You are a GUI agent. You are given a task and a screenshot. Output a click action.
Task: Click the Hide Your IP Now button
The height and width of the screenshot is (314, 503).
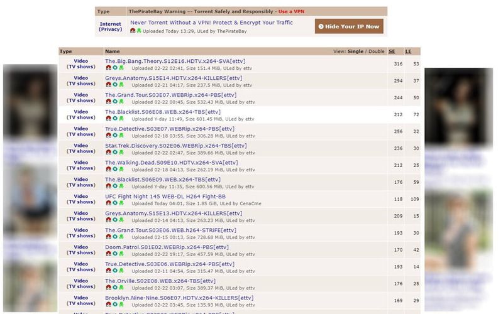pos(349,26)
